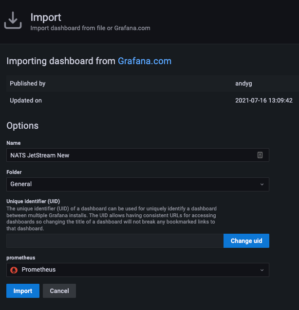Click the publisher name andyg
Viewport: 299px width, 310px height.
243,84
